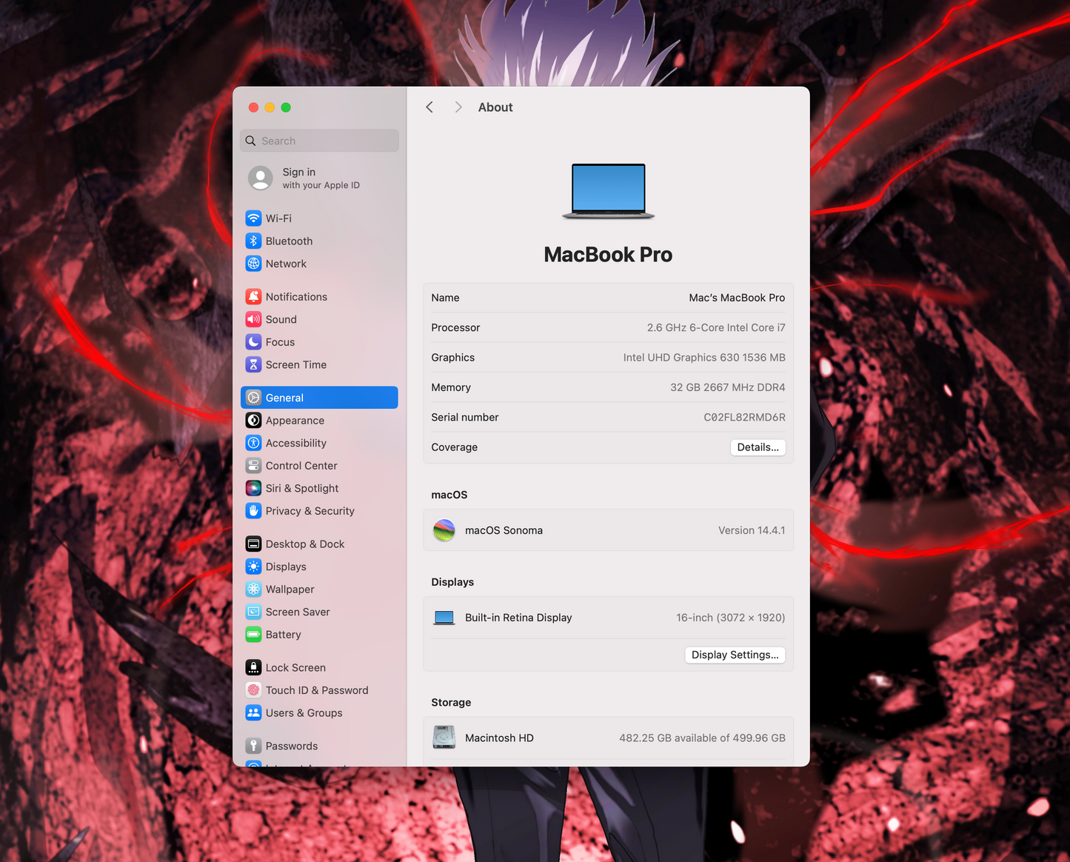This screenshot has width=1070, height=862.
Task: Open Coverage Details button
Action: point(758,447)
